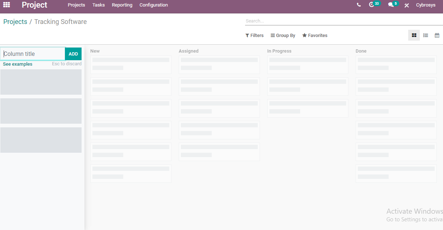Click in the Search box
Viewport: 443px width, 230px height.
point(344,21)
